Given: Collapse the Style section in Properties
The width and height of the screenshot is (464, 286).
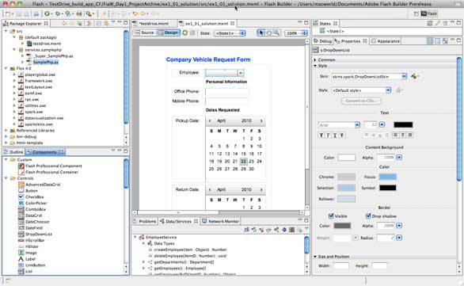Looking at the screenshot, I should [315, 66].
